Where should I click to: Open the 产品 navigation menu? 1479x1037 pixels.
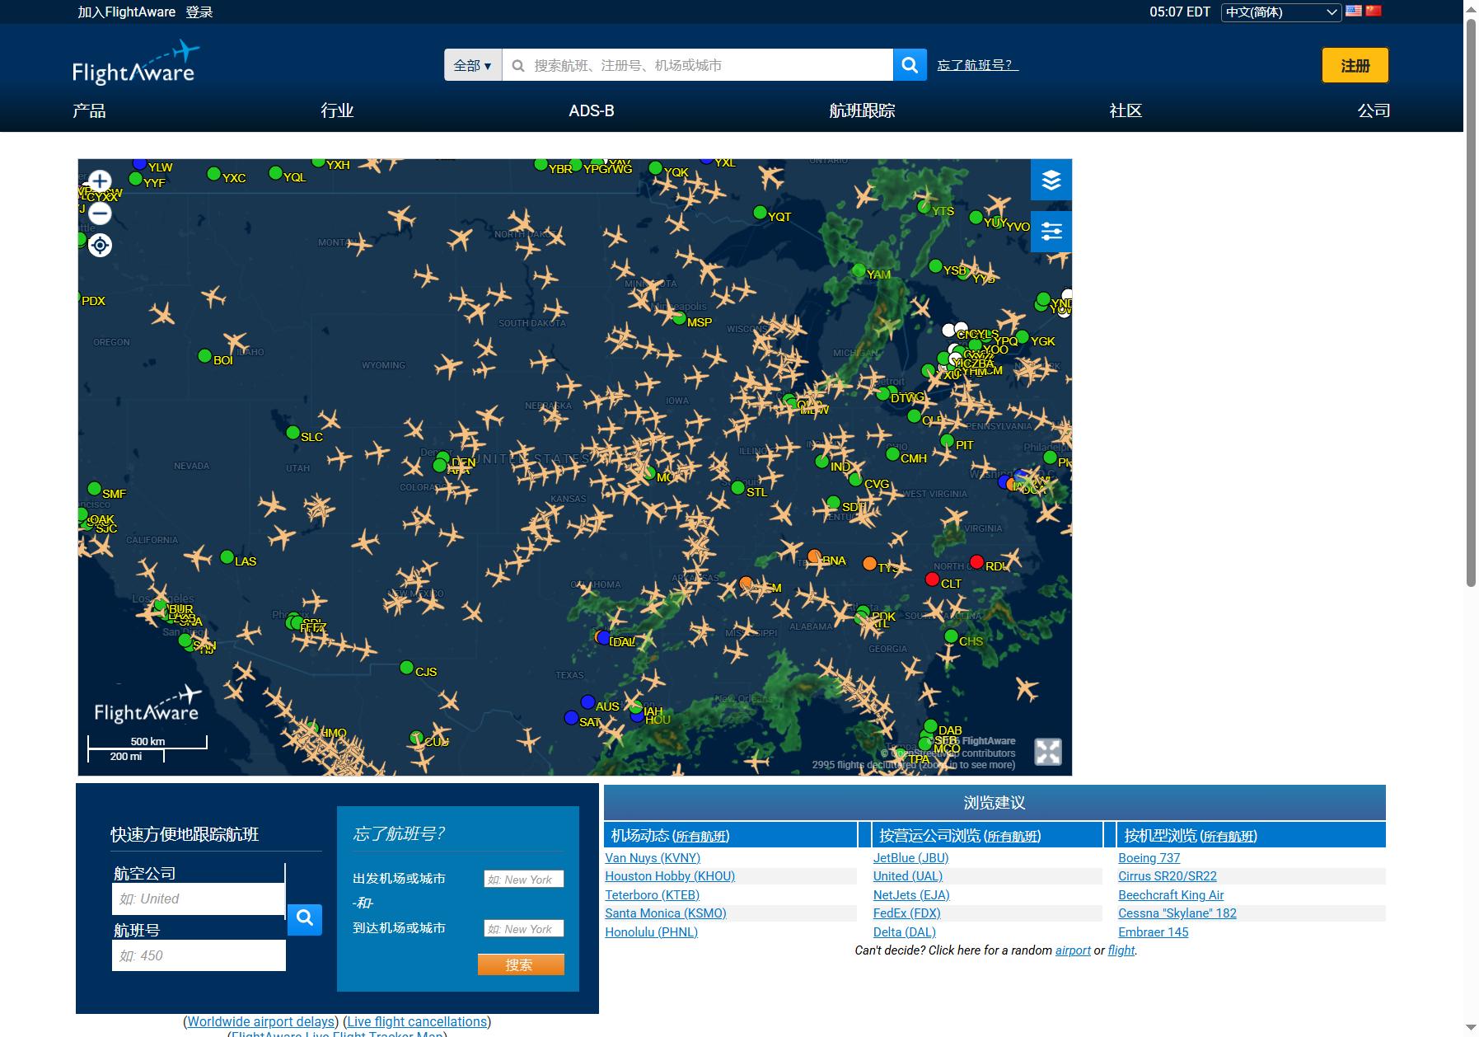(x=89, y=110)
